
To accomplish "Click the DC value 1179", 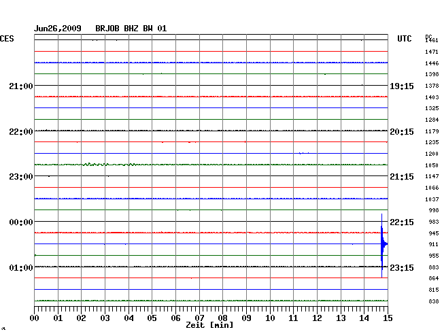I will coord(432,131).
